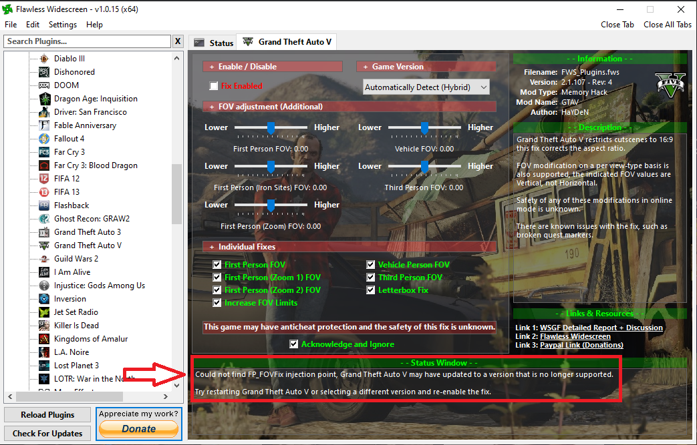Screen dimensions: 697x445
Task: Select the DOOM icon in plugin list
Action: click(x=44, y=85)
